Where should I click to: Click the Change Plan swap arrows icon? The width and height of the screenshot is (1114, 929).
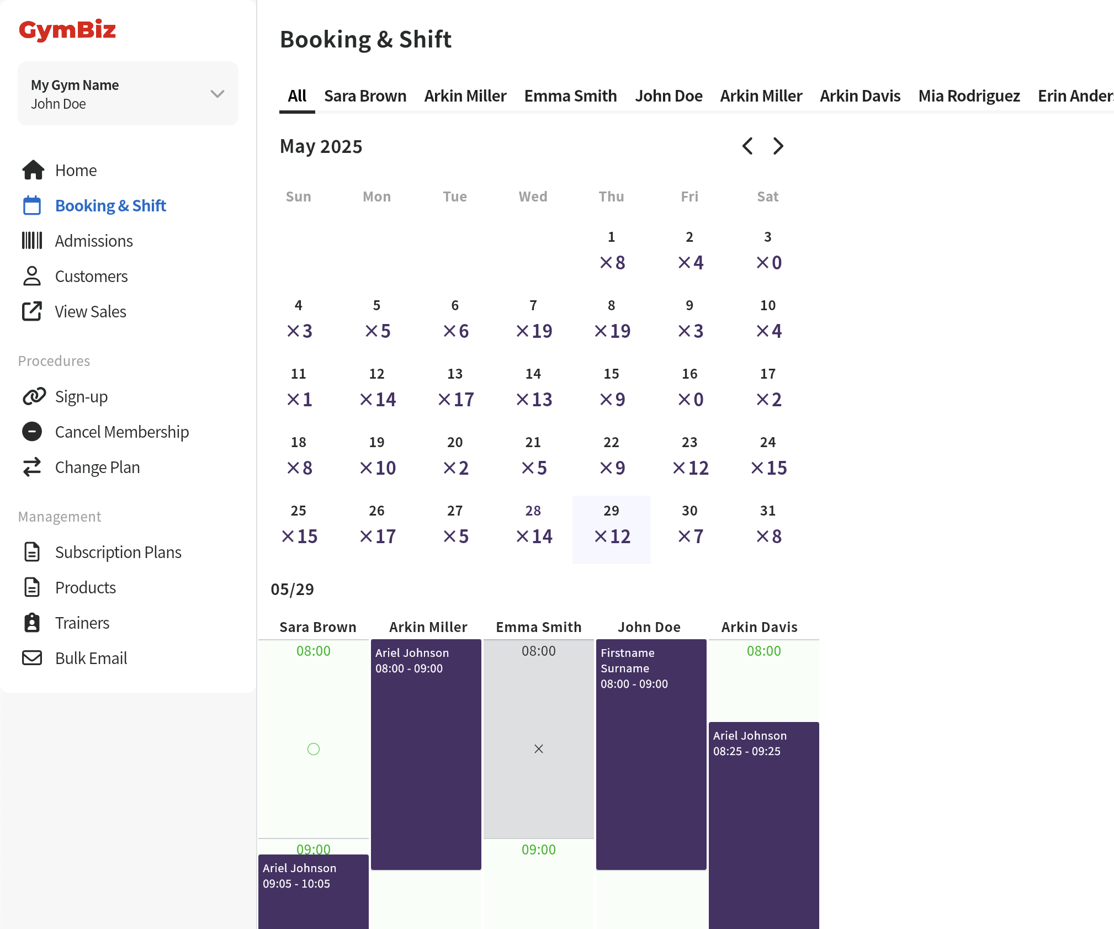click(x=32, y=467)
